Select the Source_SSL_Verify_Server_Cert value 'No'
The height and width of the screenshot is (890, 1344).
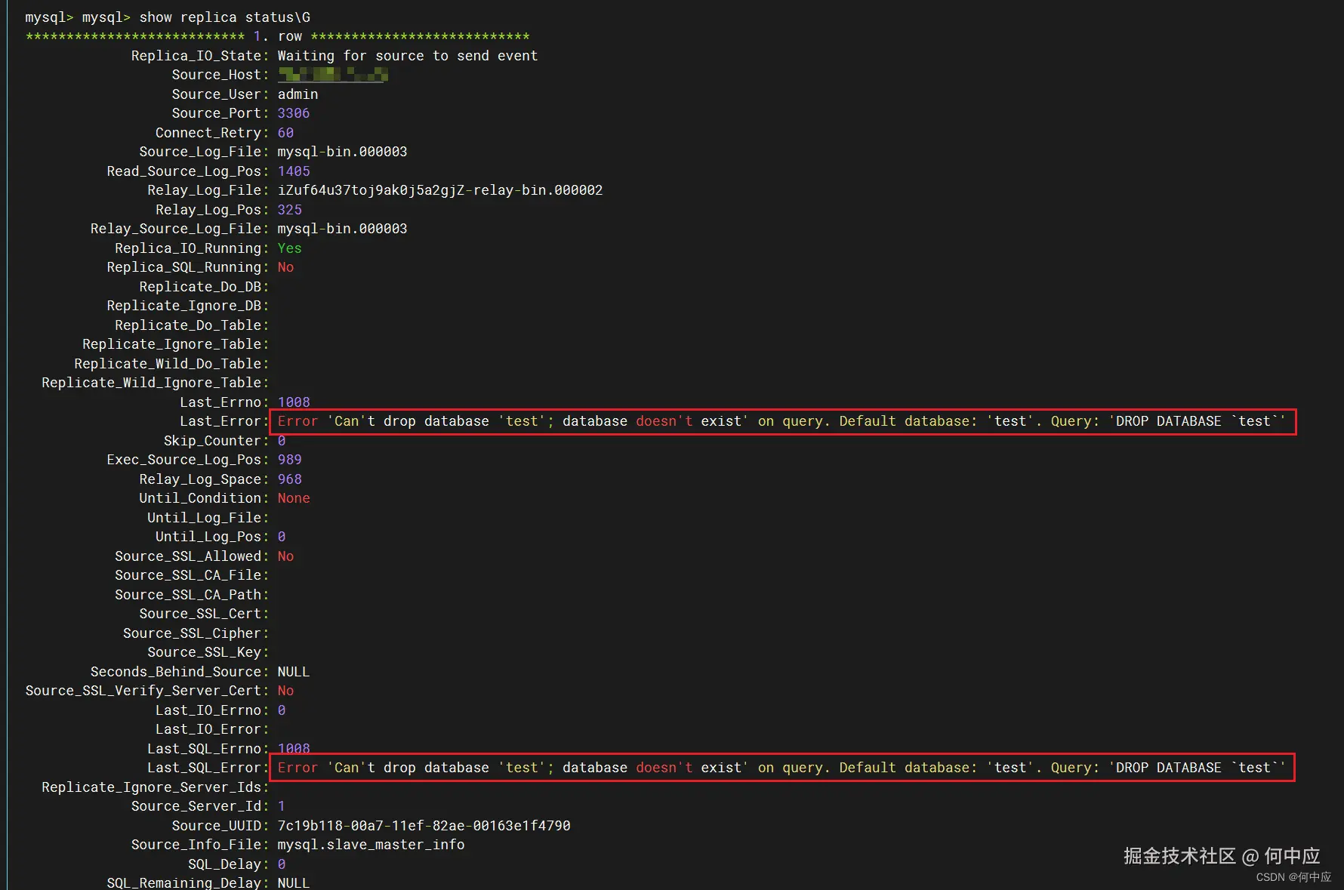tap(285, 691)
